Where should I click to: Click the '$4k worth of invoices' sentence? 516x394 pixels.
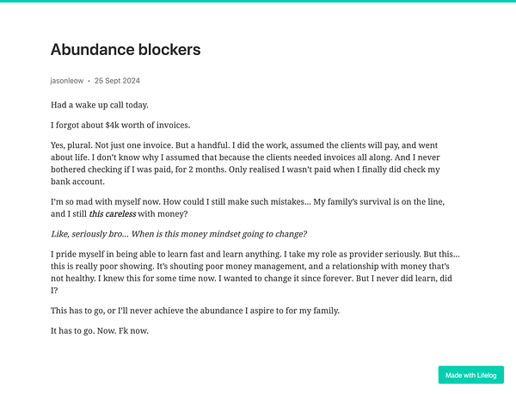(120, 125)
